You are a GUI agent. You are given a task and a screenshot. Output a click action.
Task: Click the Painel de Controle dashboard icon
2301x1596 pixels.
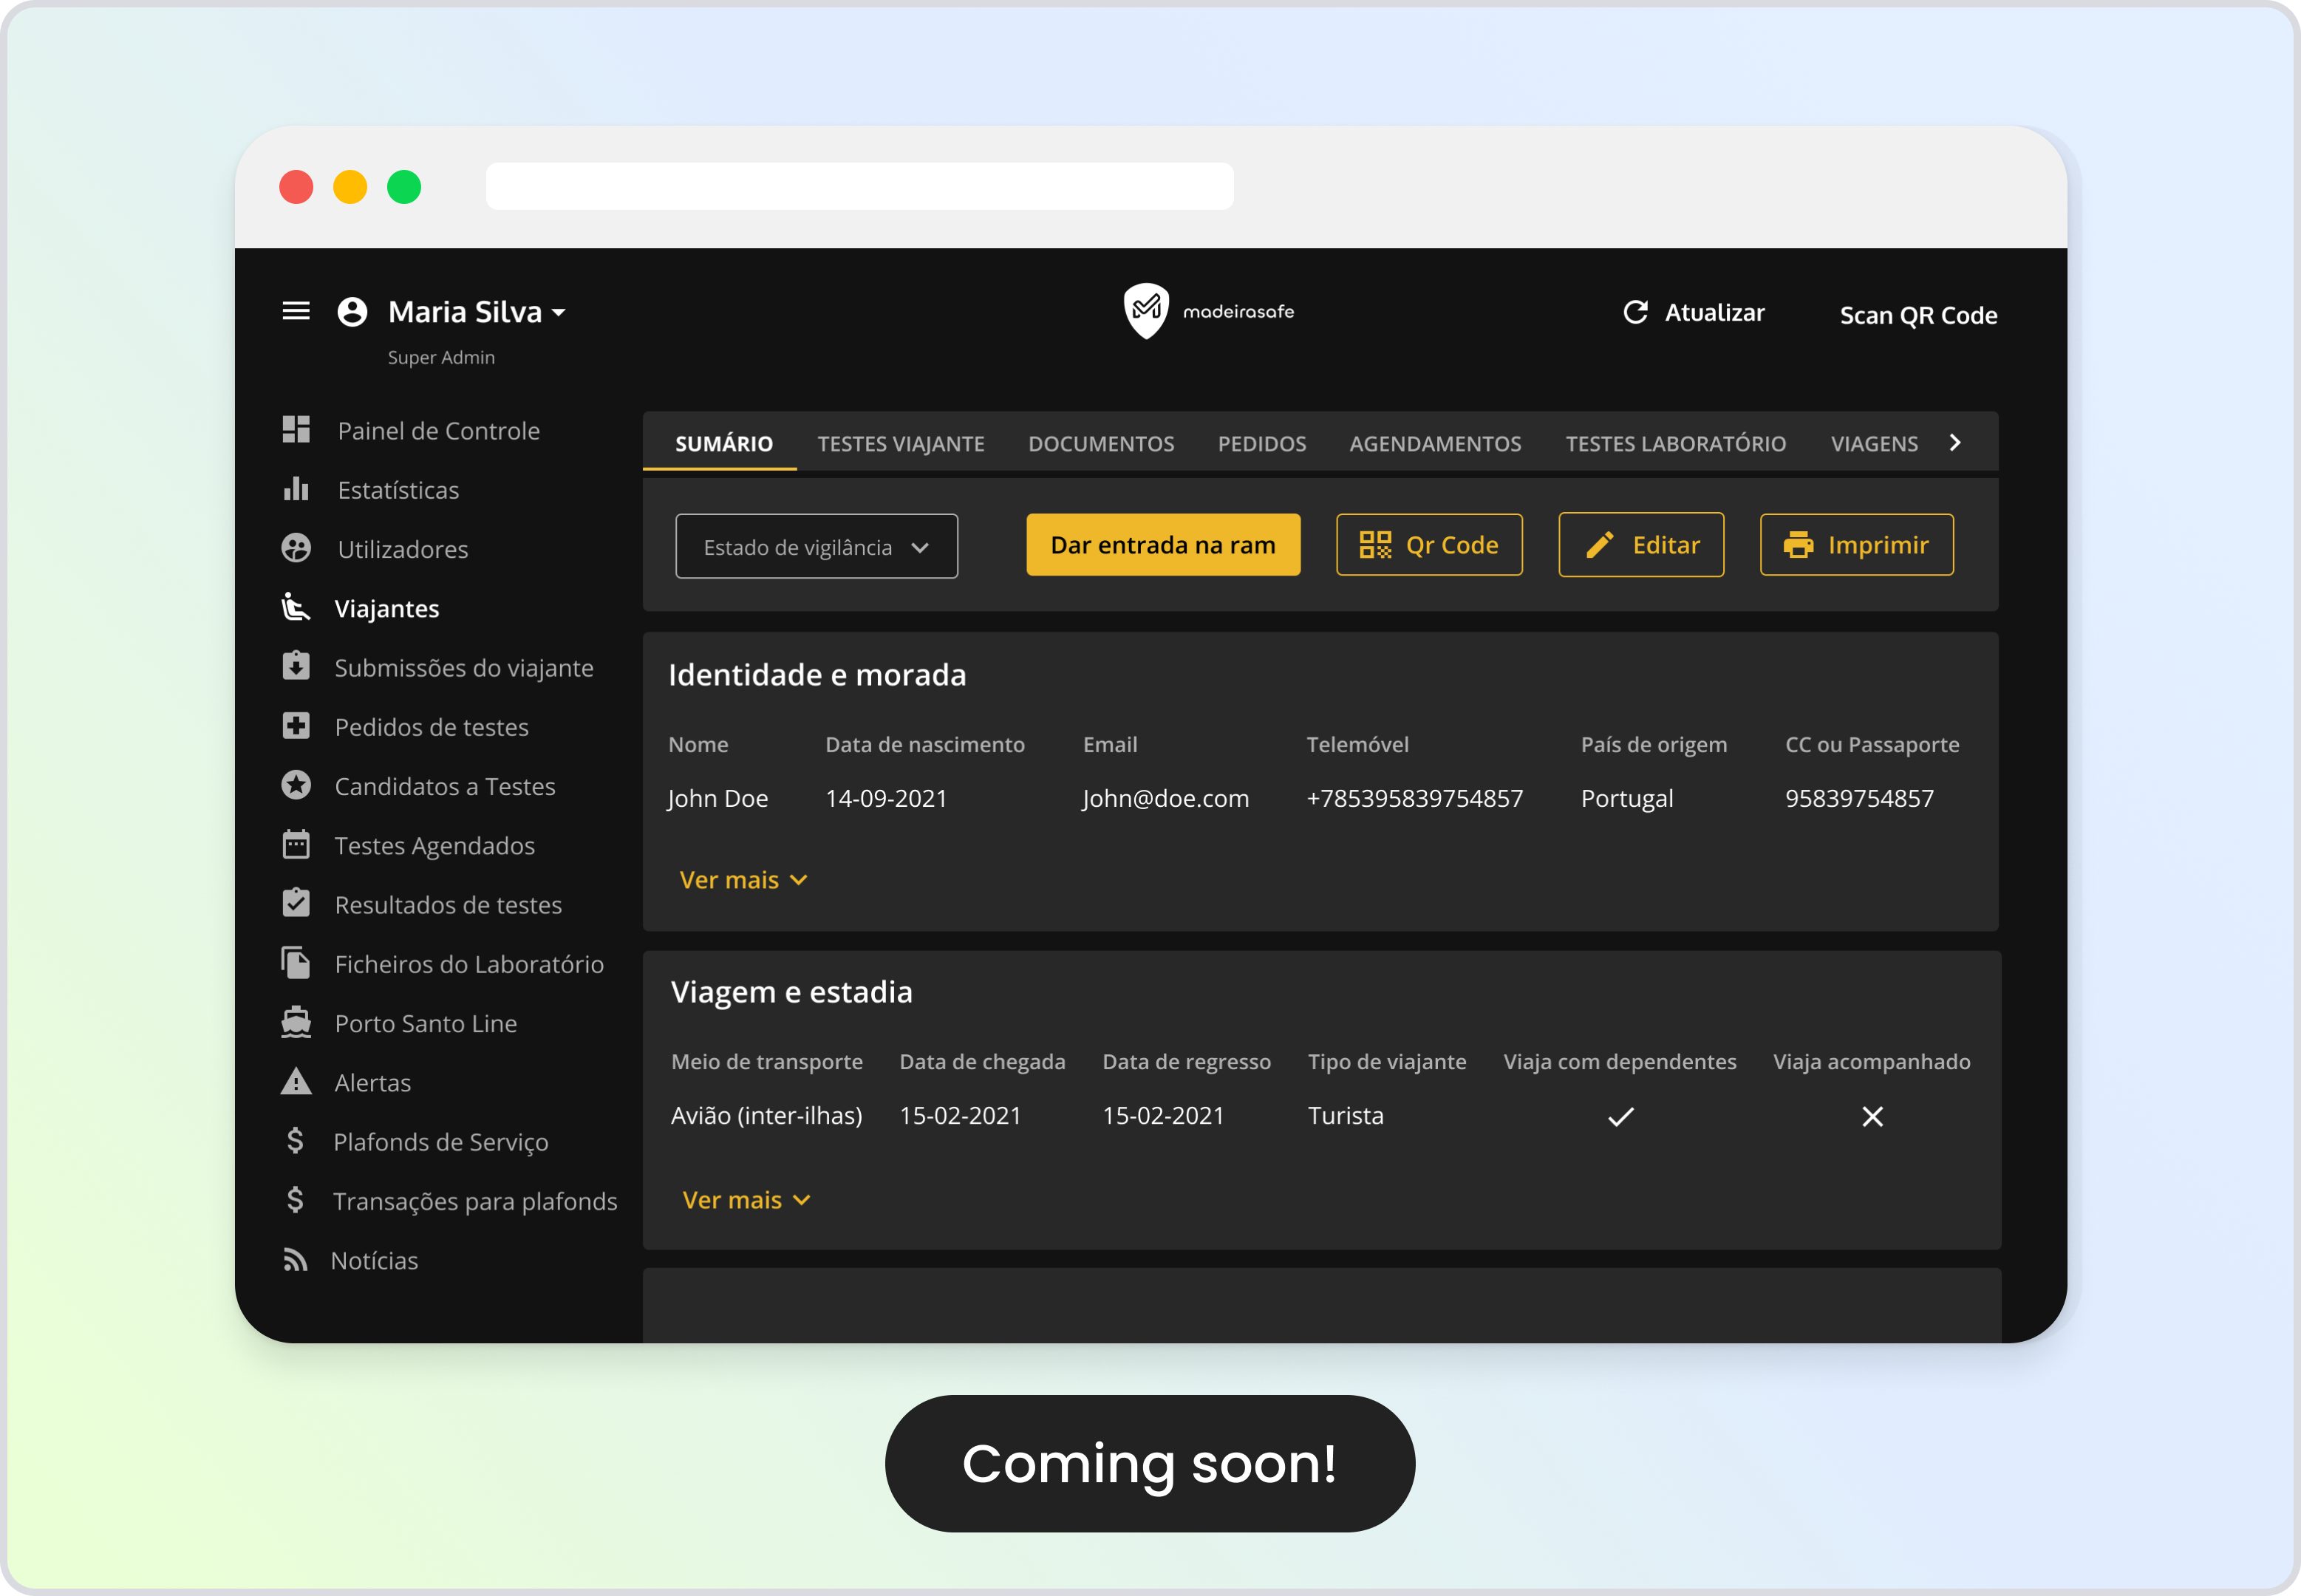coord(296,430)
